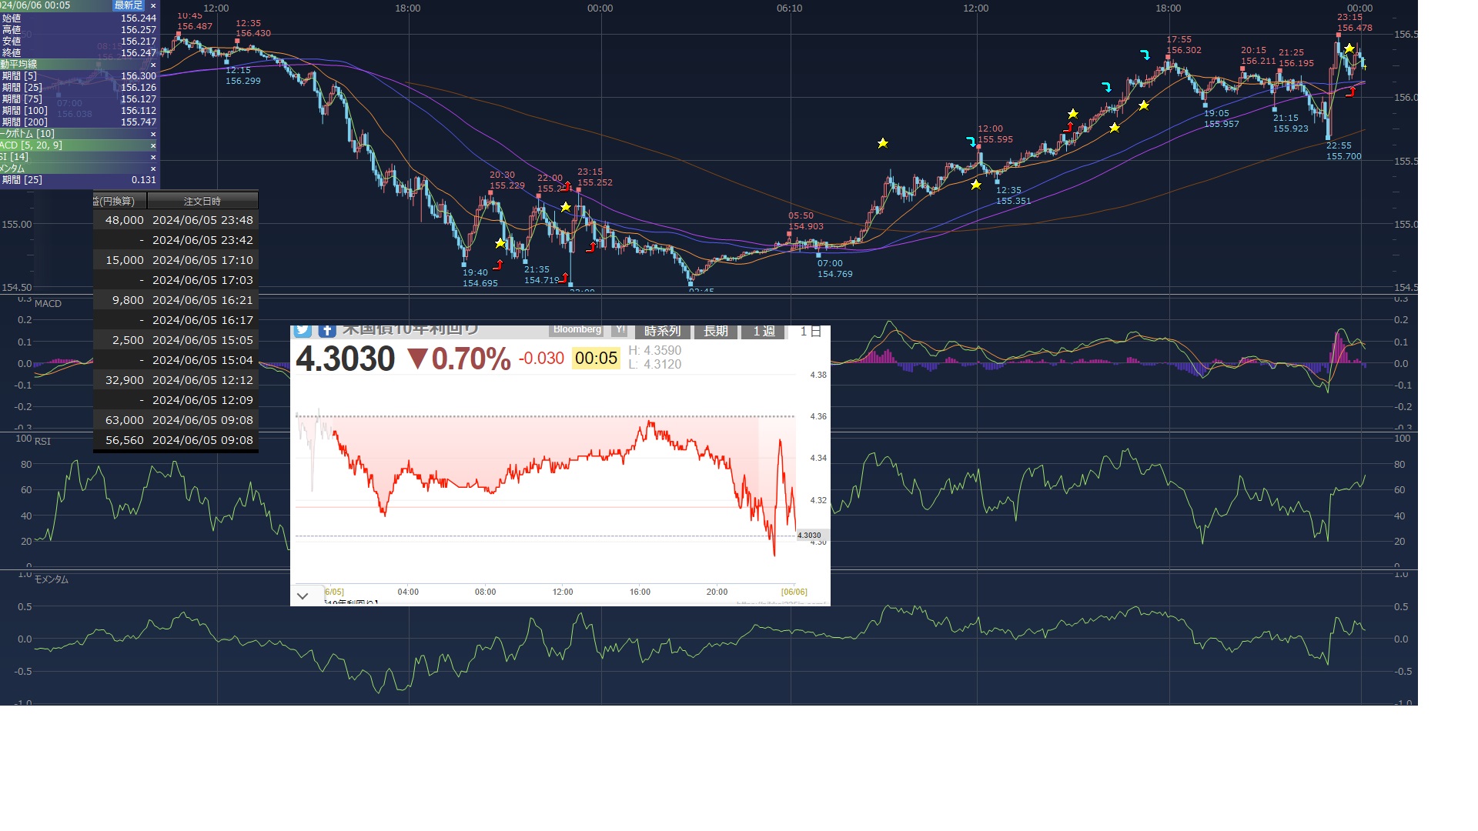Close the MACD [5, 20, 9] indicator
The height and width of the screenshot is (831, 1478).
point(153,145)
